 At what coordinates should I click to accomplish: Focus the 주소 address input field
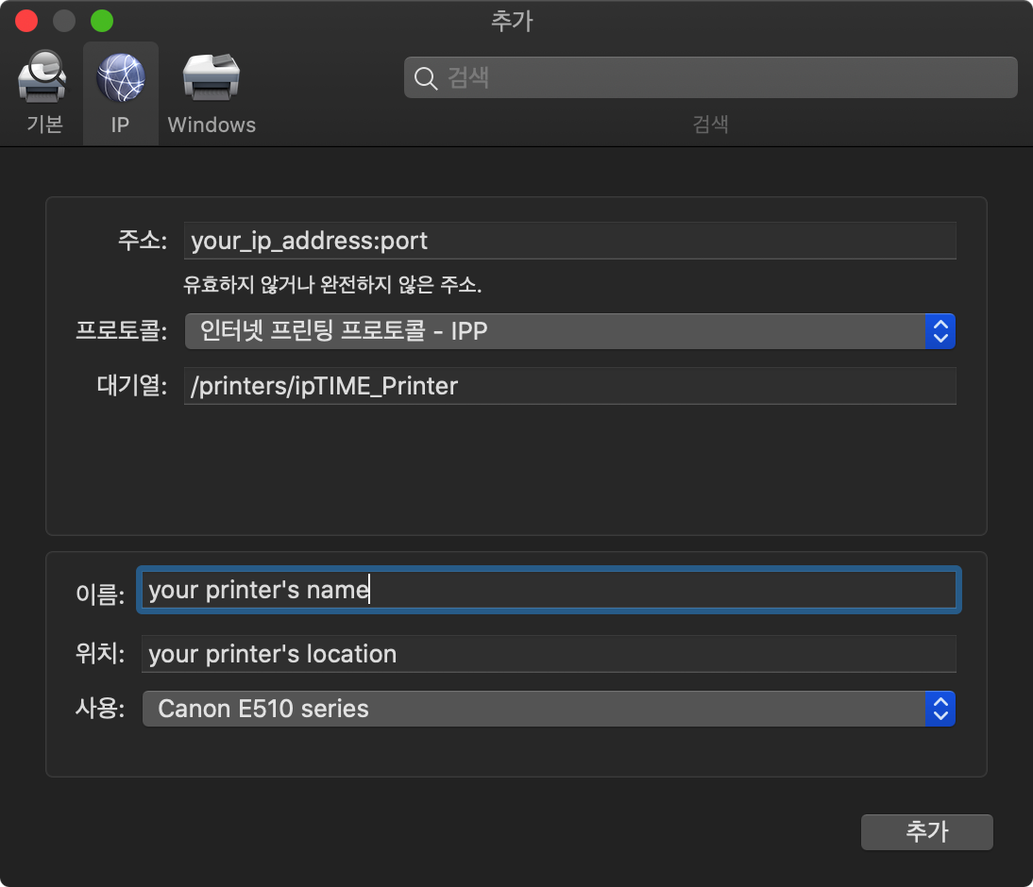tap(567, 241)
